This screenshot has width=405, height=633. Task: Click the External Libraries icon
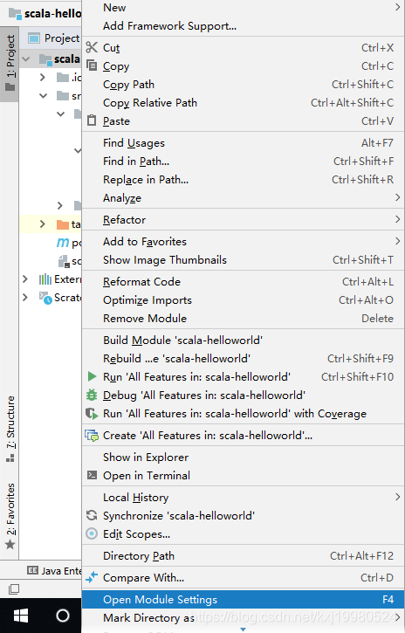click(x=45, y=279)
